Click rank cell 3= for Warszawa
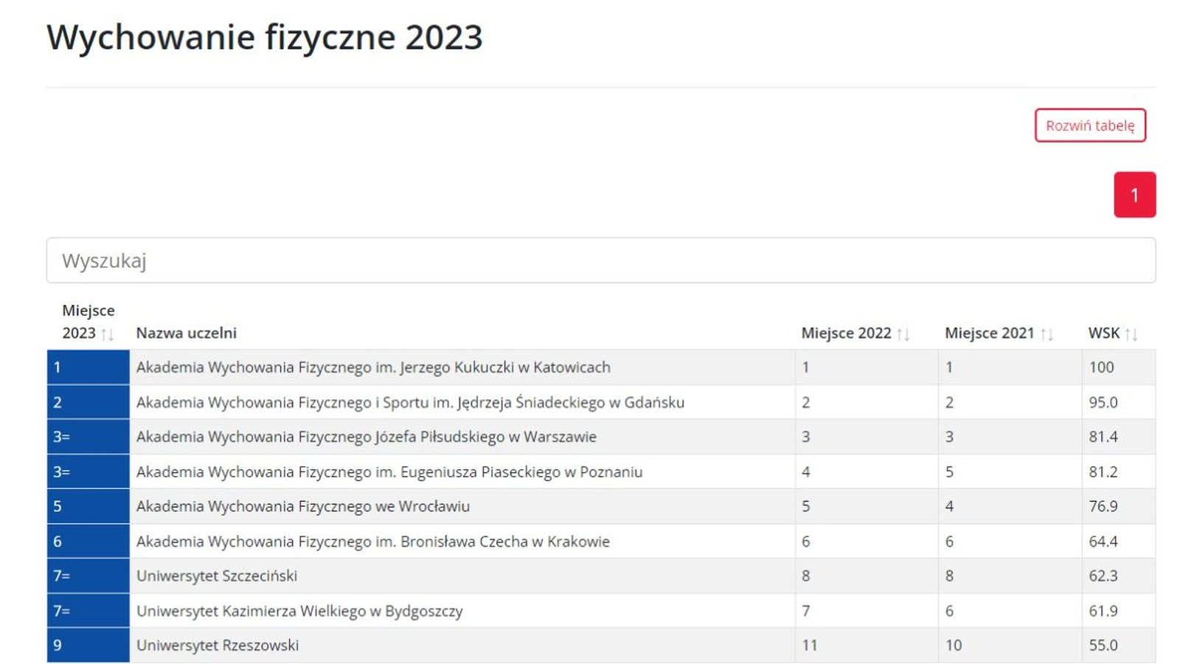1180x664 pixels. (88, 437)
